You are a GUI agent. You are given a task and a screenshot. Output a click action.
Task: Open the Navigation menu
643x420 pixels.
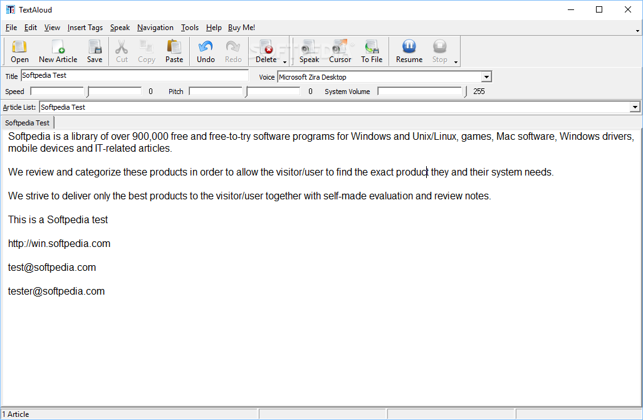pyautogui.click(x=155, y=28)
